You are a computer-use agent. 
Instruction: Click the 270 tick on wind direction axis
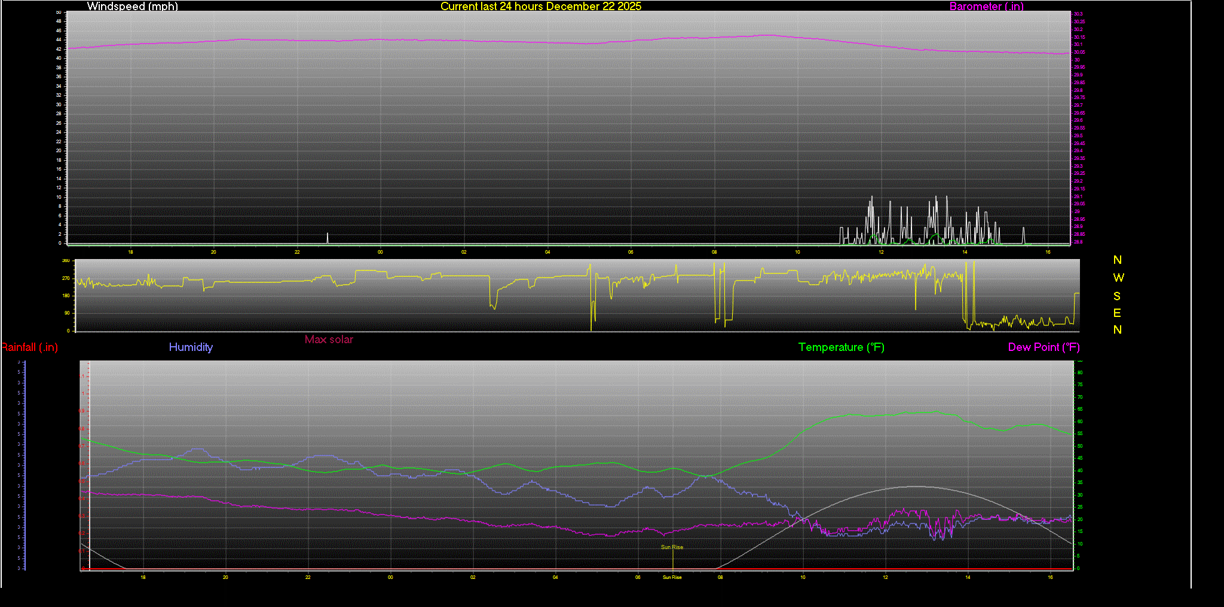point(66,279)
